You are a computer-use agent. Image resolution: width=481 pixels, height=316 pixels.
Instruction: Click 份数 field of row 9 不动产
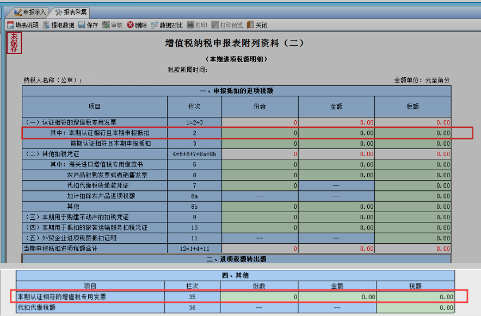(x=260, y=217)
